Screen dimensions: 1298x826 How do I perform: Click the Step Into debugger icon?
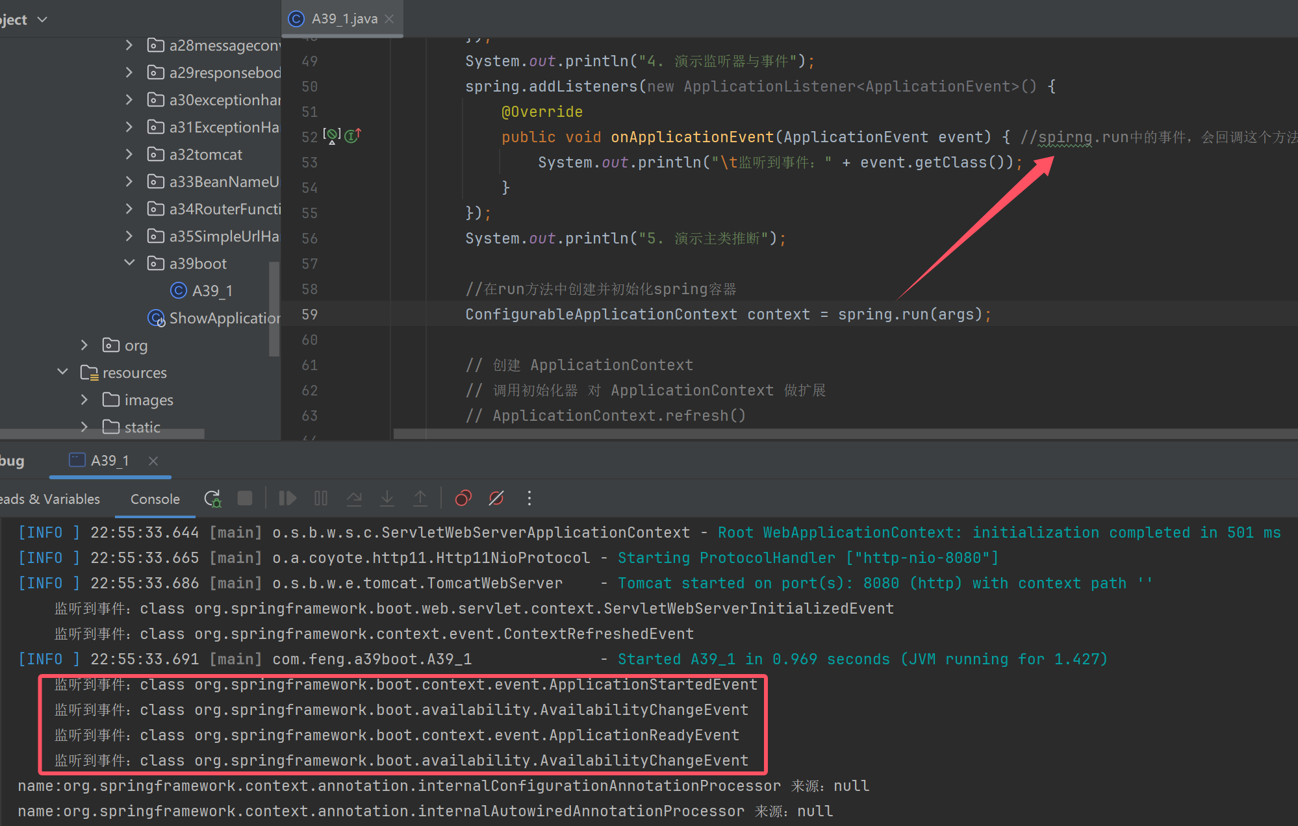tap(387, 498)
